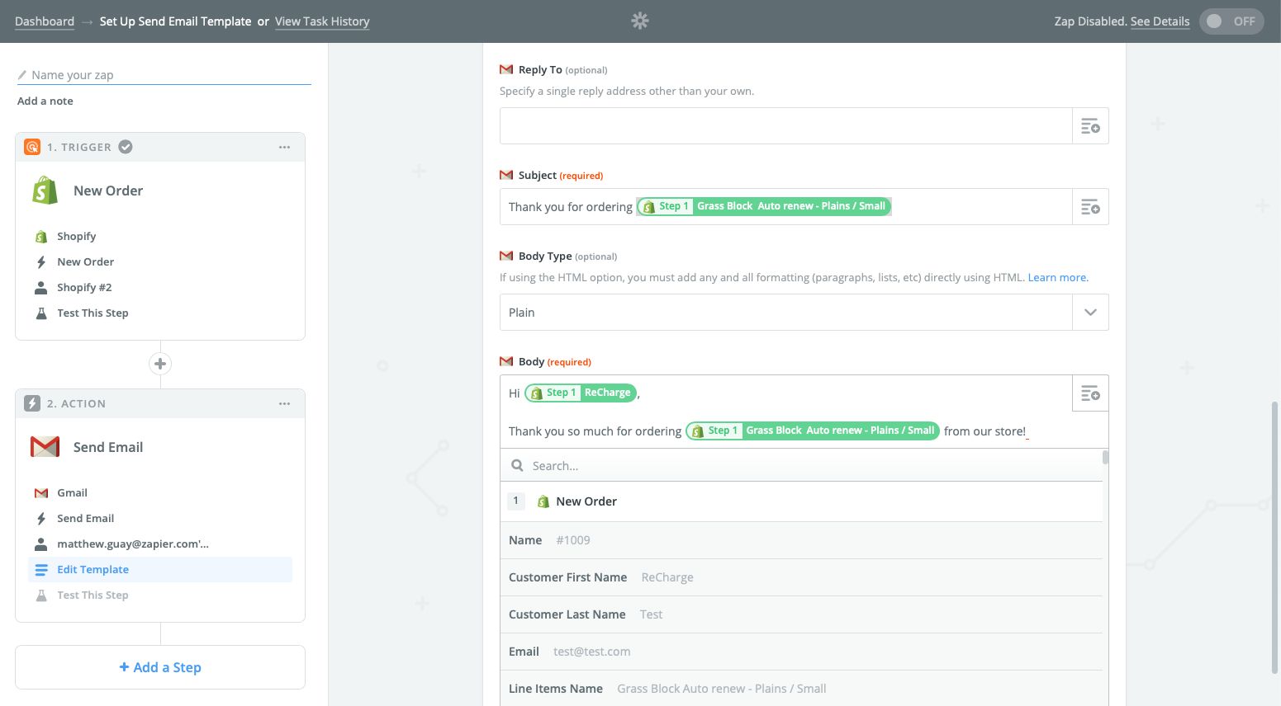Screen dimensions: 1281x706
Task: Click insert field icon beside Body
Action: click(1090, 393)
